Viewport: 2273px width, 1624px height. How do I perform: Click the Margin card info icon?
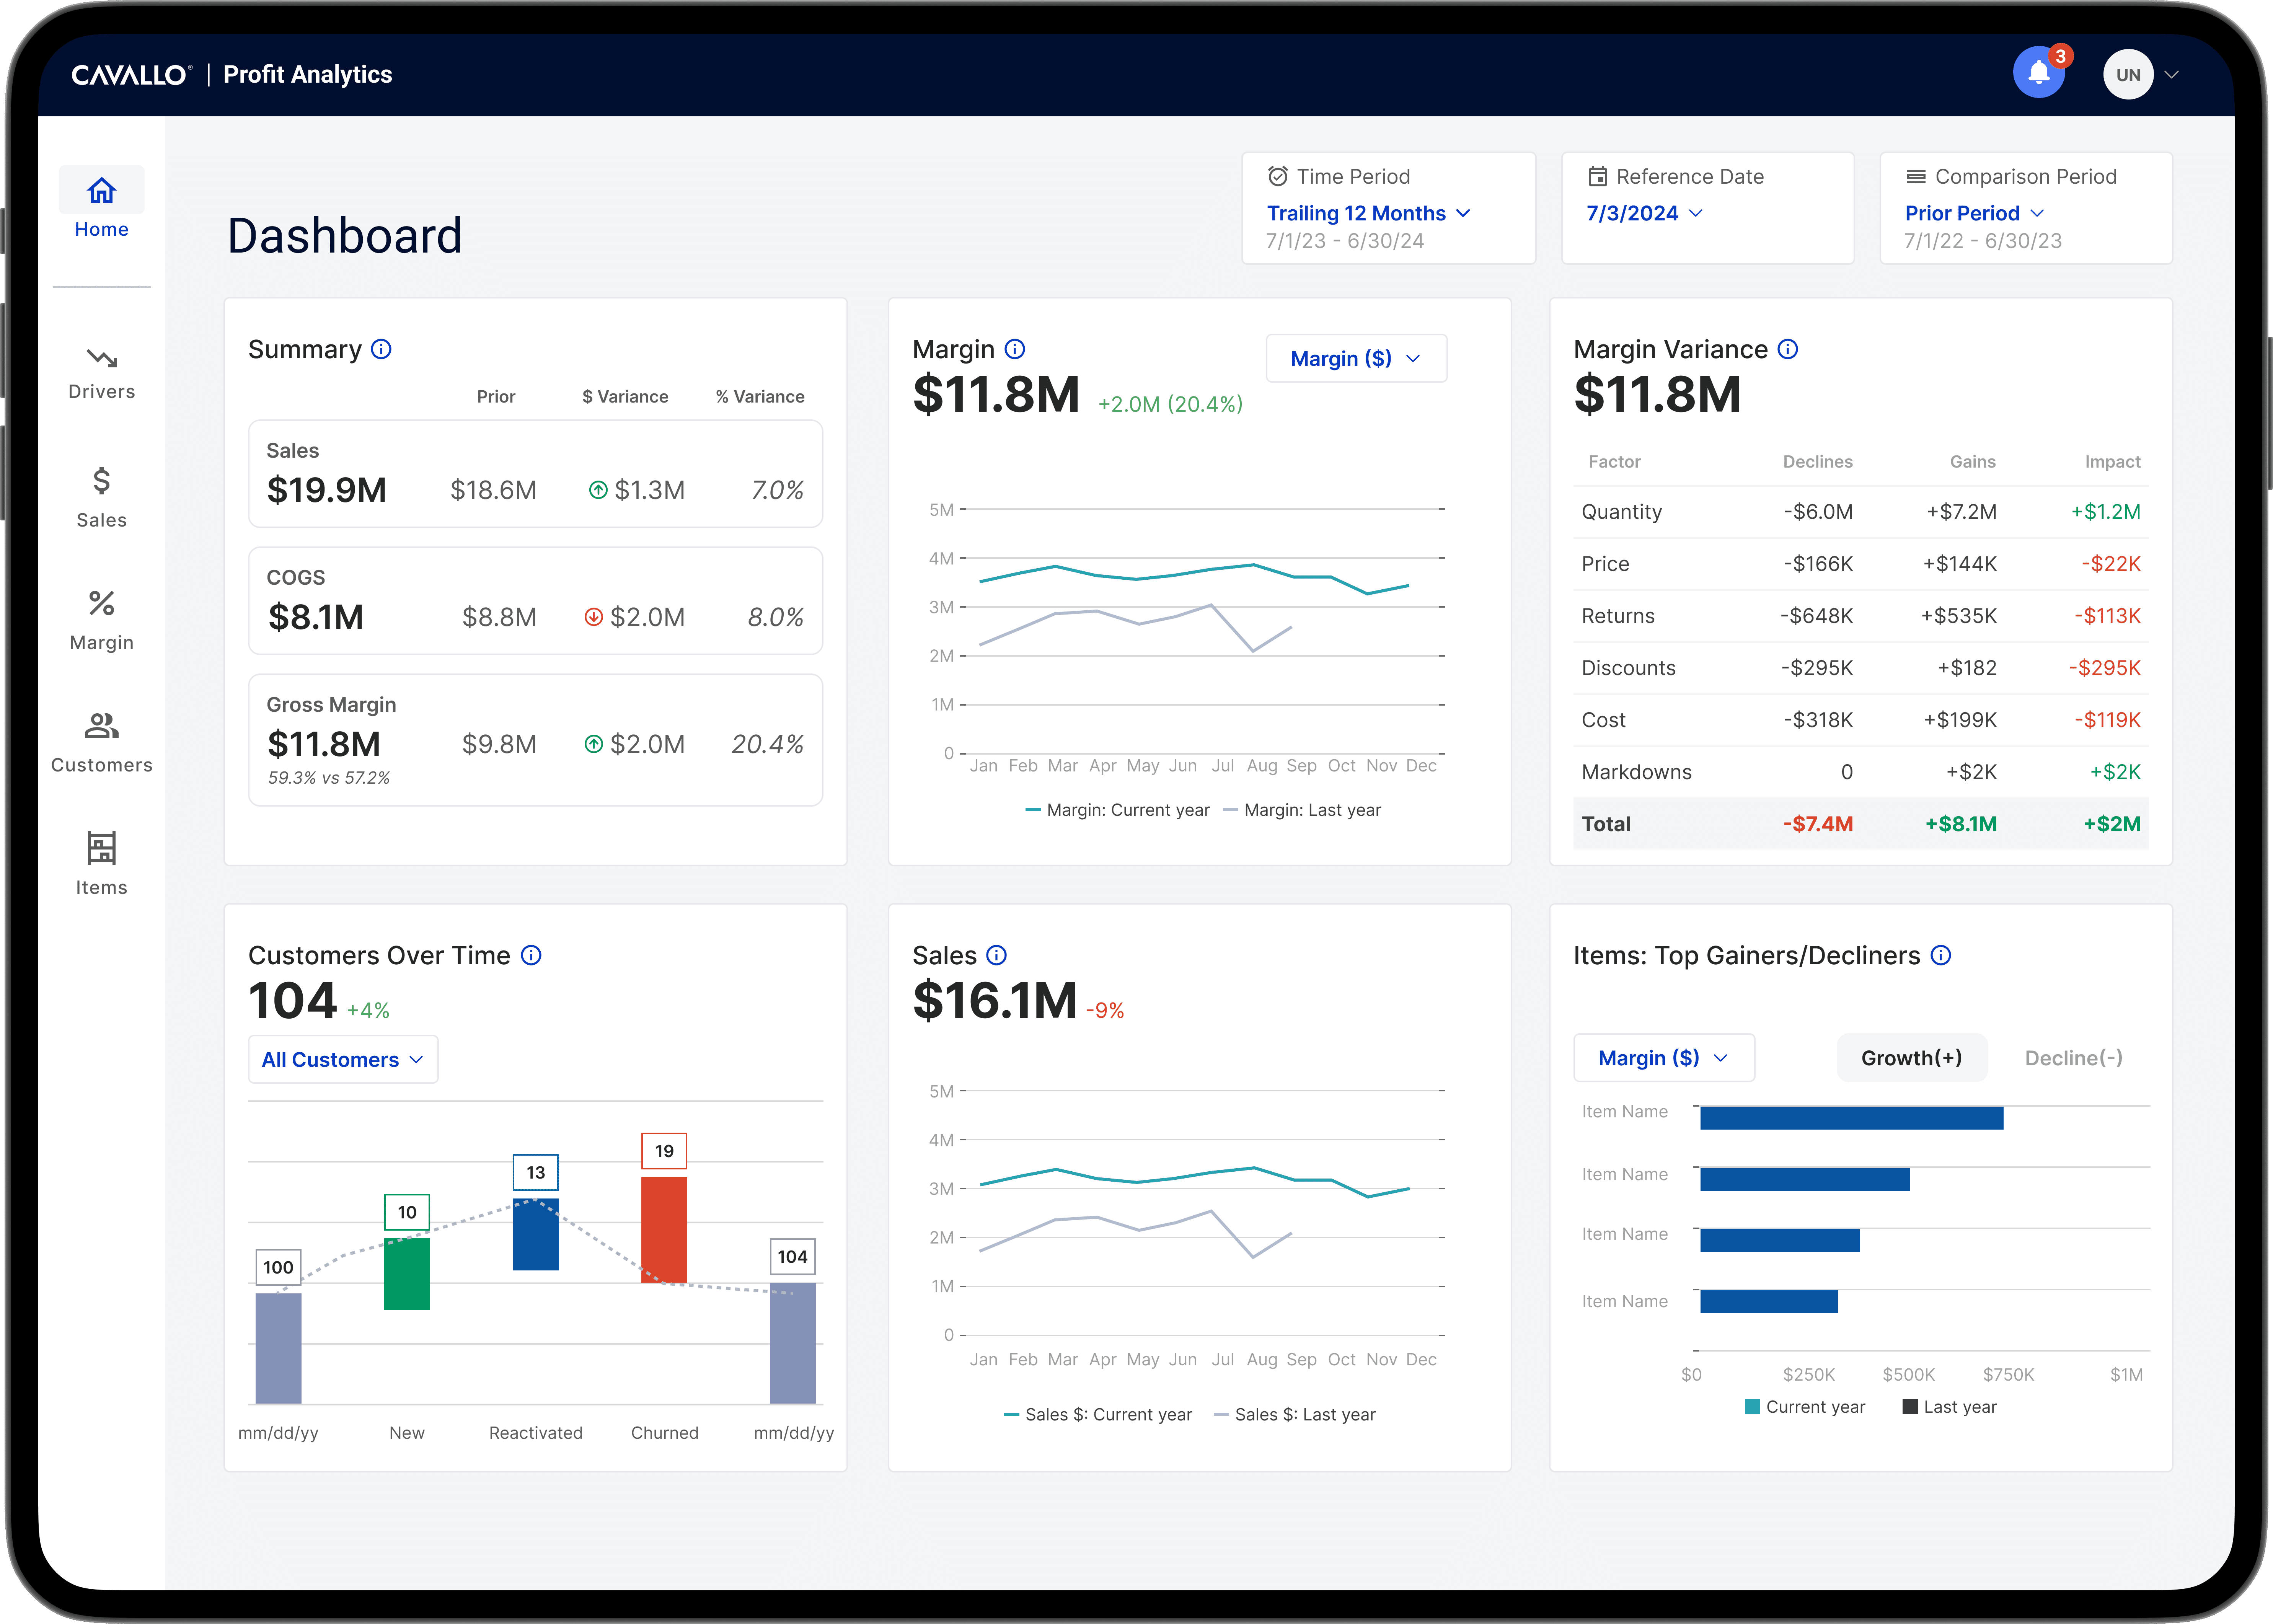(x=1015, y=349)
